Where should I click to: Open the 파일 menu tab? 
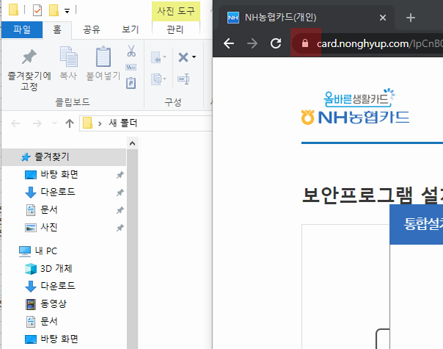(x=22, y=29)
